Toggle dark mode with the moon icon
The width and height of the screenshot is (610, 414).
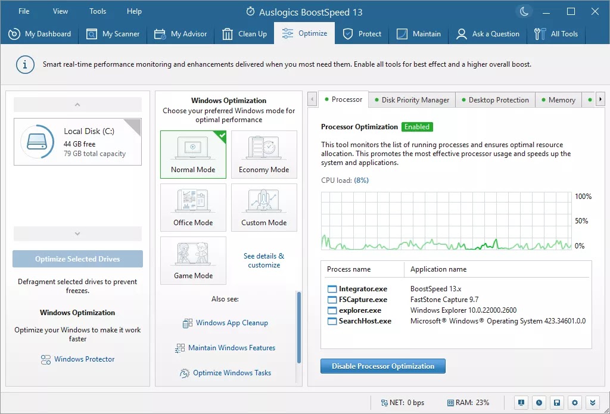click(524, 11)
